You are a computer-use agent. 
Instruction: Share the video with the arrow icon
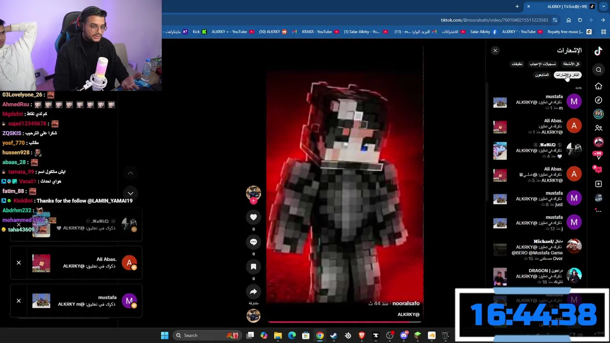tap(254, 292)
